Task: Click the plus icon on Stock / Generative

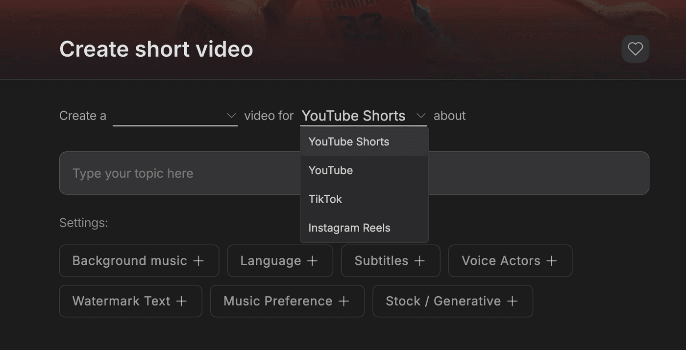Action: pos(512,301)
